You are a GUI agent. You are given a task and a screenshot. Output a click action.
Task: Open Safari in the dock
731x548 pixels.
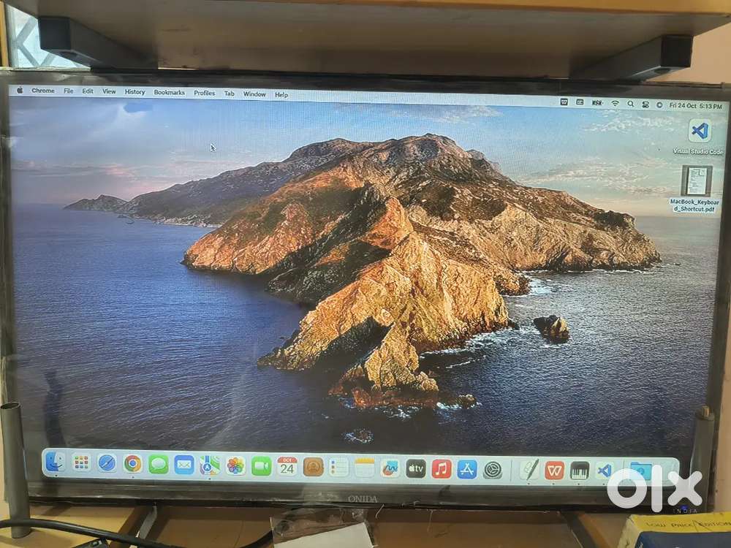coord(107,463)
